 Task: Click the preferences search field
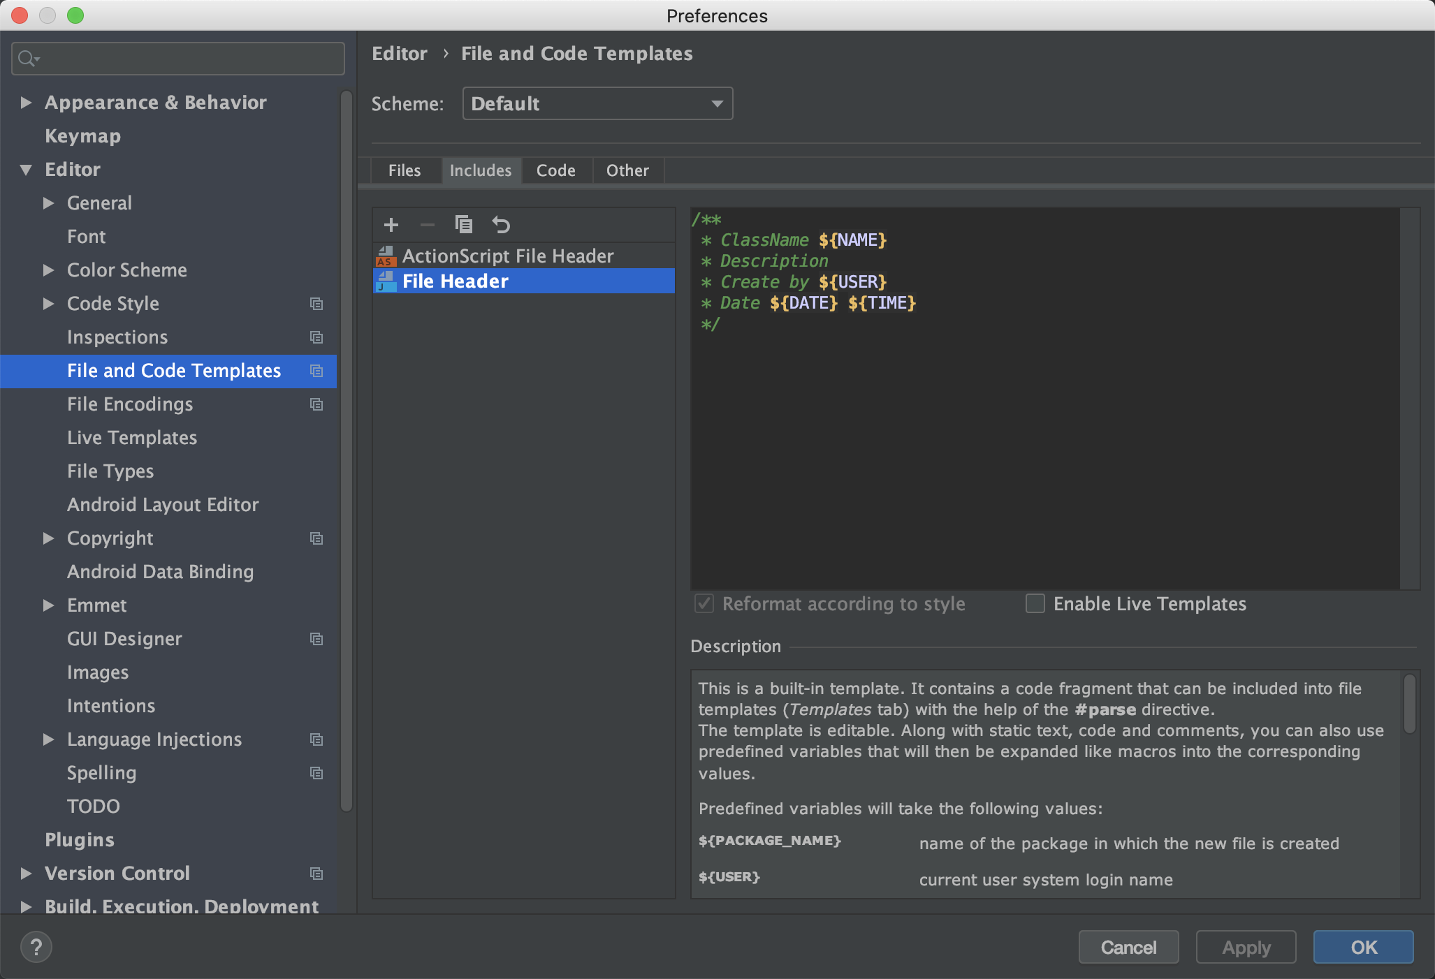[178, 59]
